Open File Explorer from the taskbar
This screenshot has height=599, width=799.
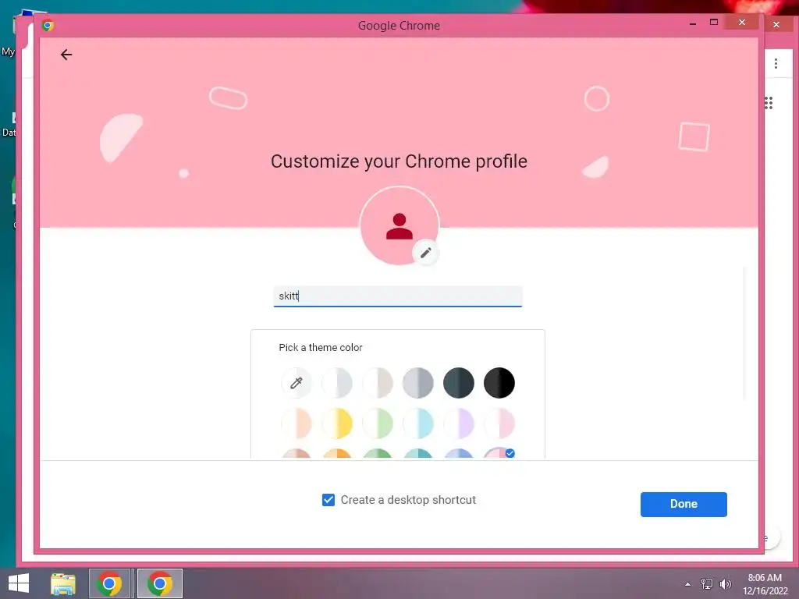tap(63, 583)
